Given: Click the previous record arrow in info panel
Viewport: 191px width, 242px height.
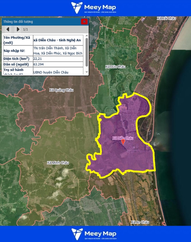Looking at the screenshot, I should (8, 29).
